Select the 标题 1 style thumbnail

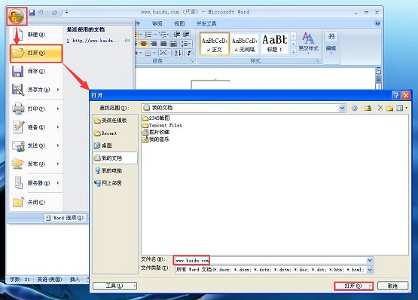point(275,44)
